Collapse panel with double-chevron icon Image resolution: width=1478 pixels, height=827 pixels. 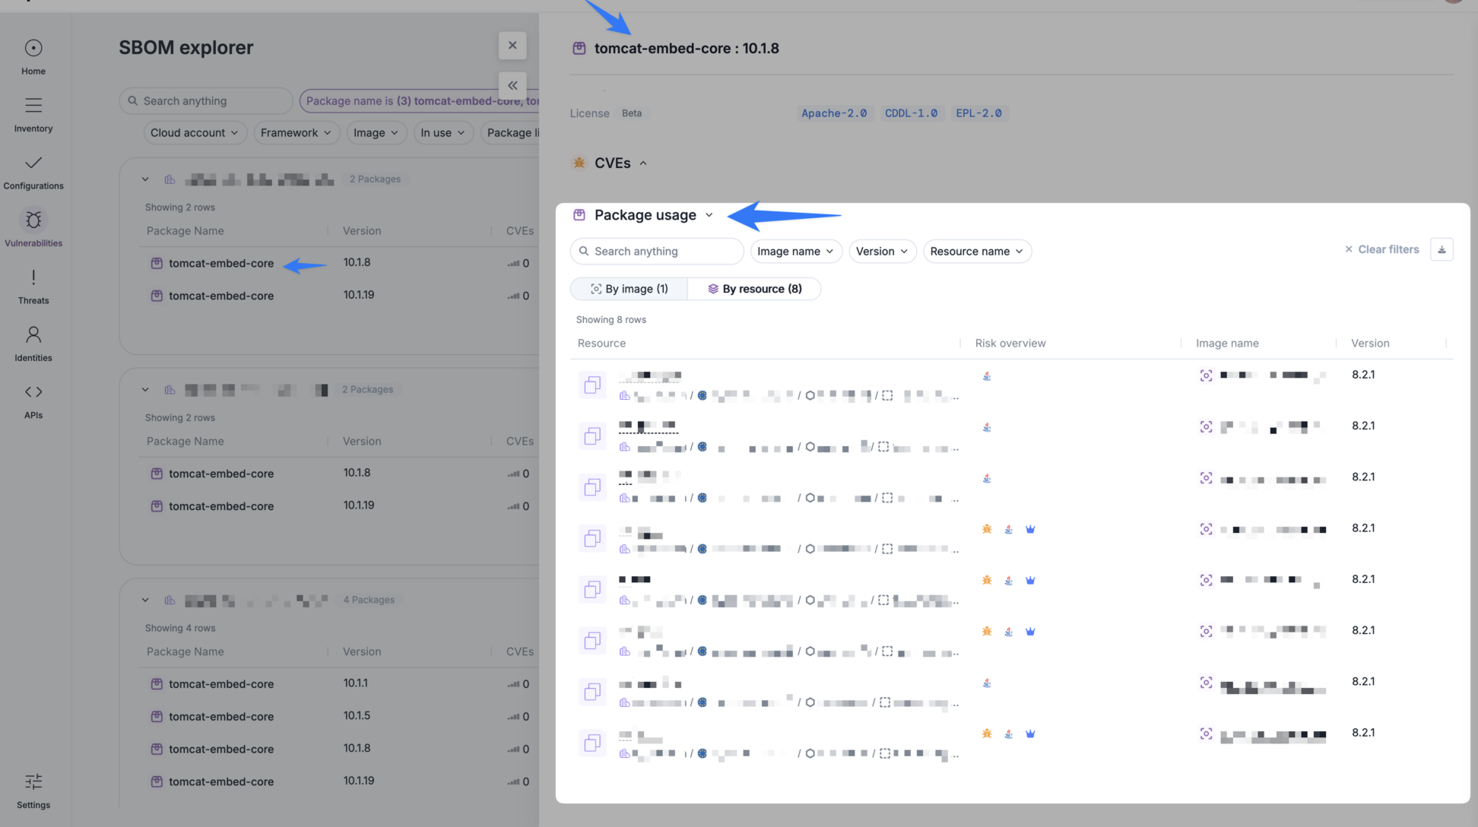coord(512,86)
